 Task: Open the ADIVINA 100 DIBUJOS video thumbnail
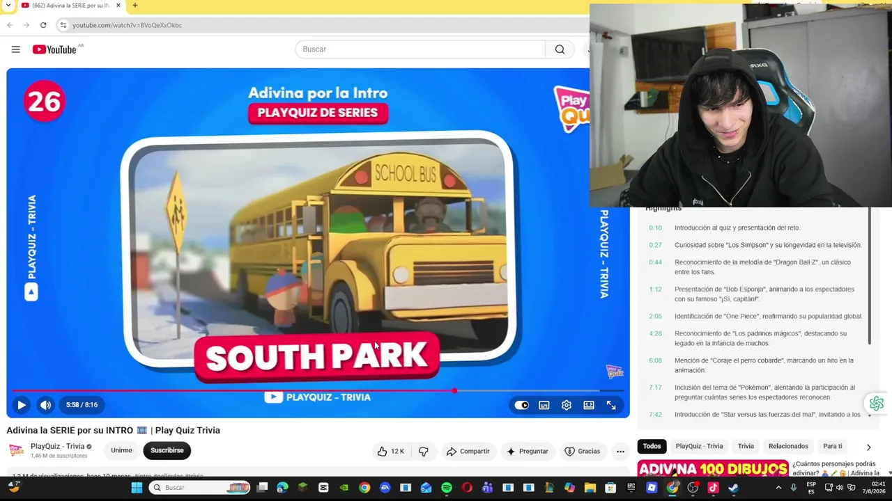[x=712, y=469]
